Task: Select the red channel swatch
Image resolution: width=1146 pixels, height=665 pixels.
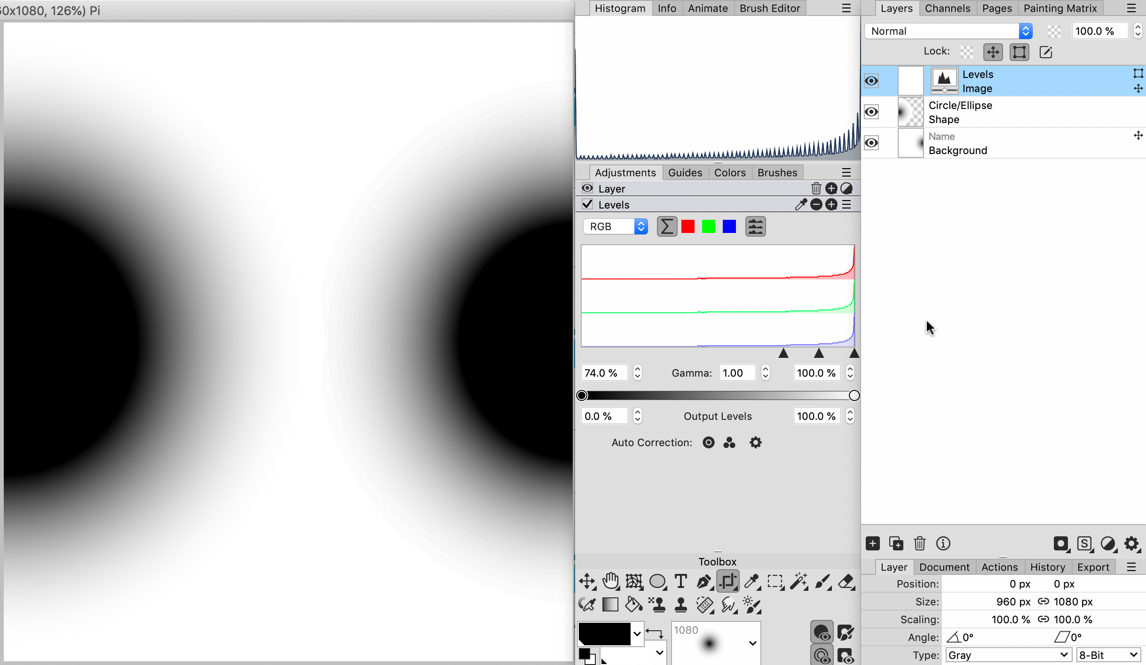Action: click(x=688, y=226)
